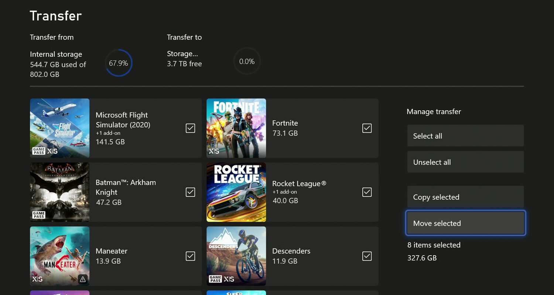
Task: Click the Maneater title text
Action: click(112, 251)
